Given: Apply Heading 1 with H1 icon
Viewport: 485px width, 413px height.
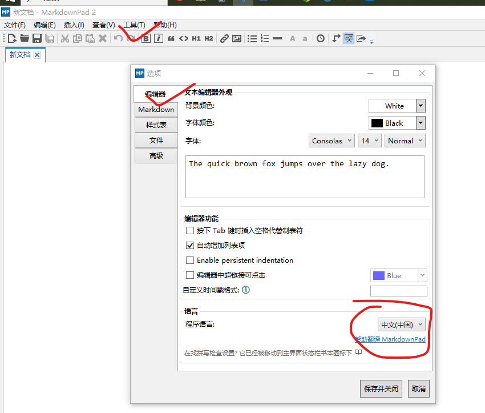Looking at the screenshot, I should [x=196, y=38].
